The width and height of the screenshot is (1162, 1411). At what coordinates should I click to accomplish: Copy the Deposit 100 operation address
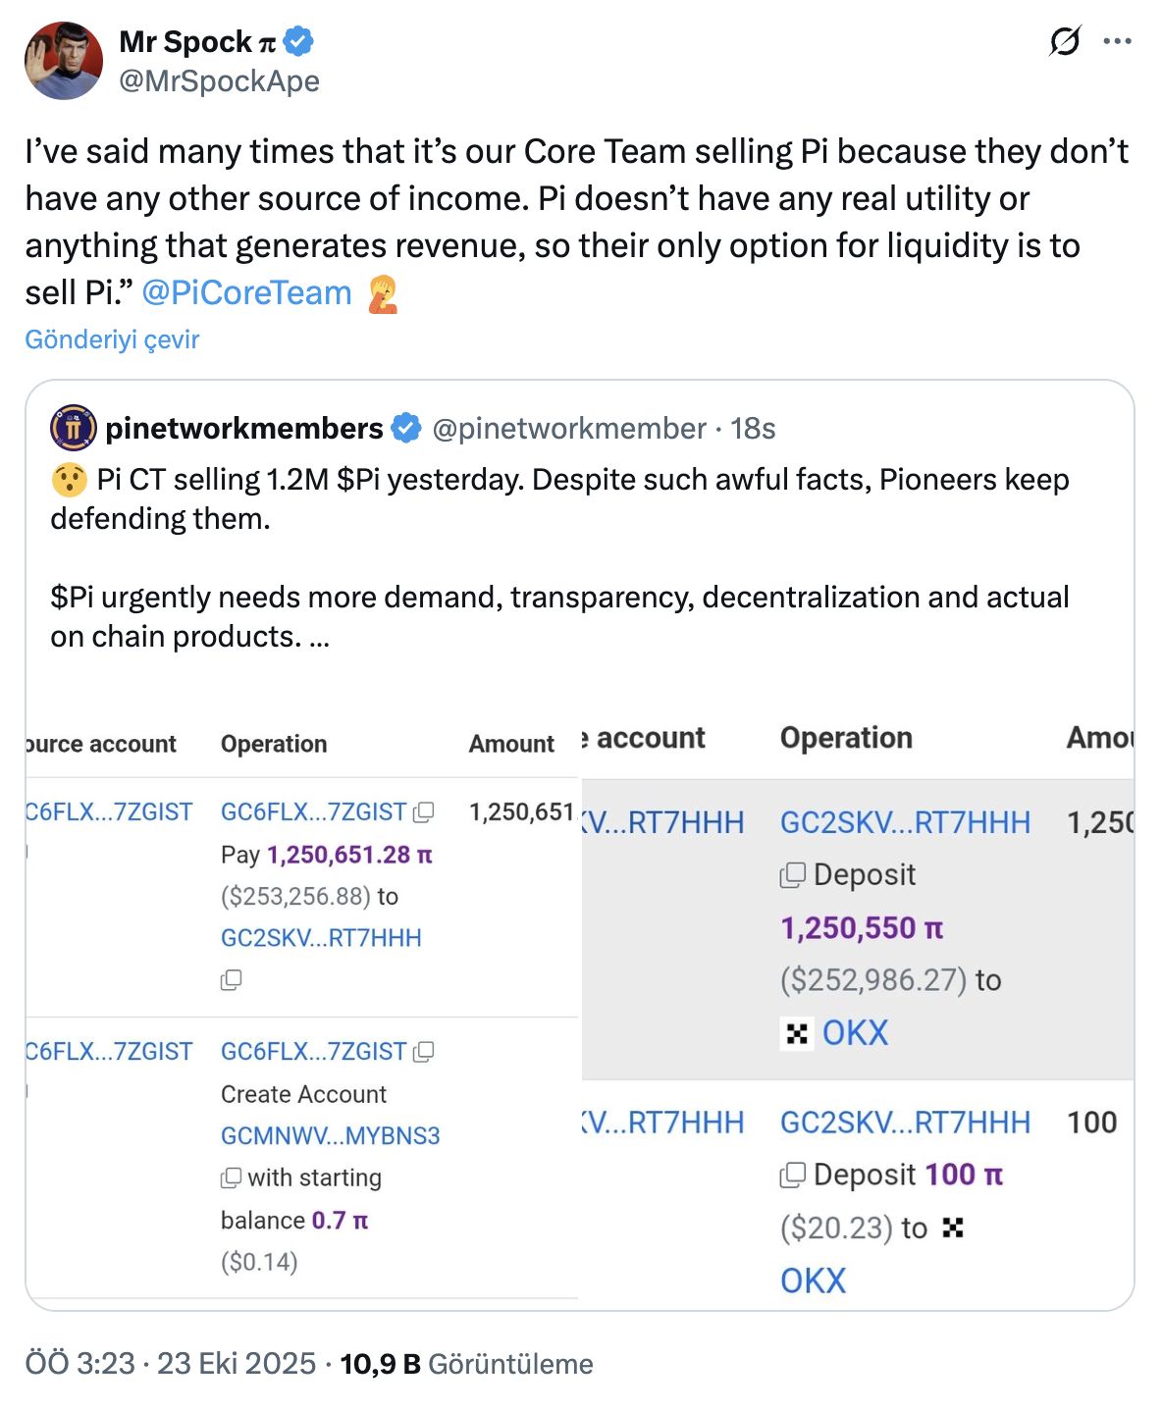pos(792,1175)
